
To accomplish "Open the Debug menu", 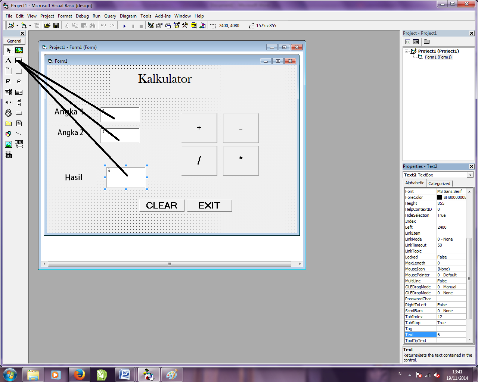I will tap(82, 16).
